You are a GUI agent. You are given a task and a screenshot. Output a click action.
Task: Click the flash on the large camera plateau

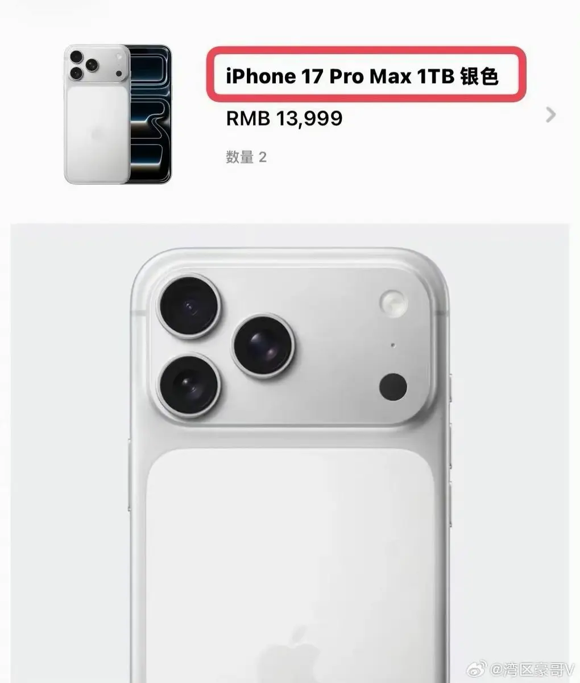[393, 303]
